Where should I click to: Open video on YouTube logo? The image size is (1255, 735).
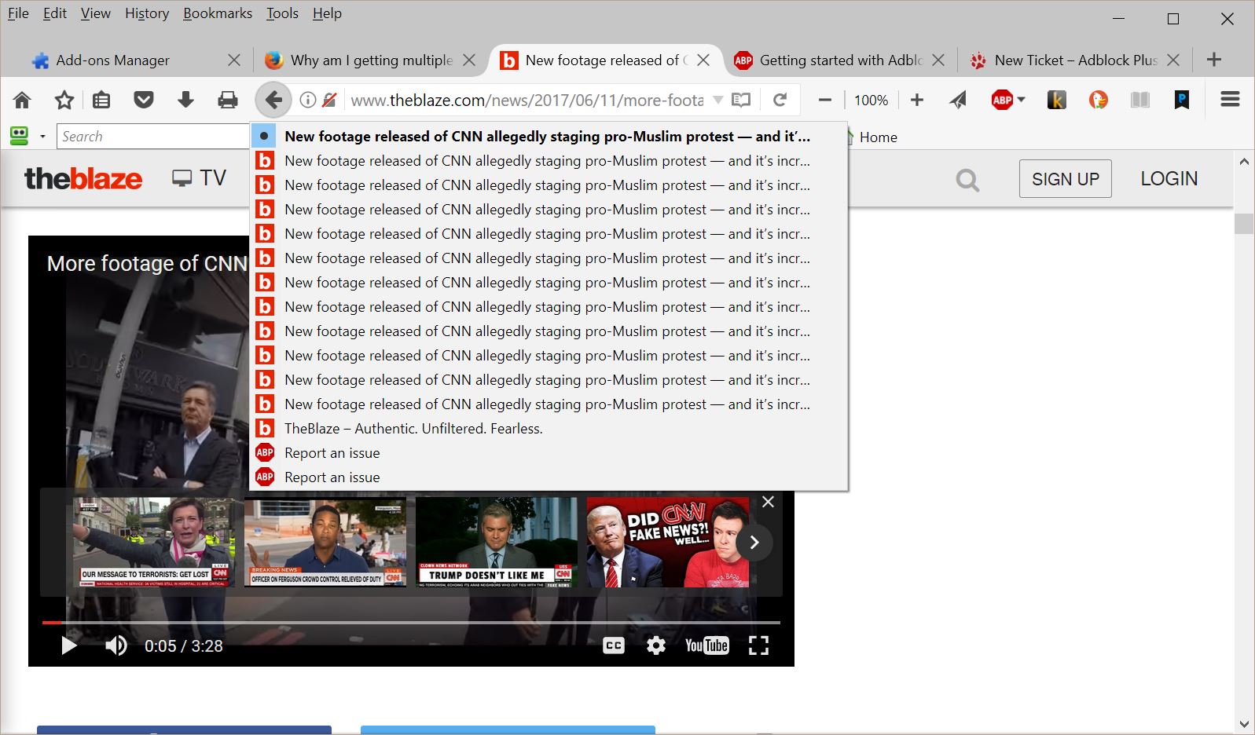coord(706,645)
